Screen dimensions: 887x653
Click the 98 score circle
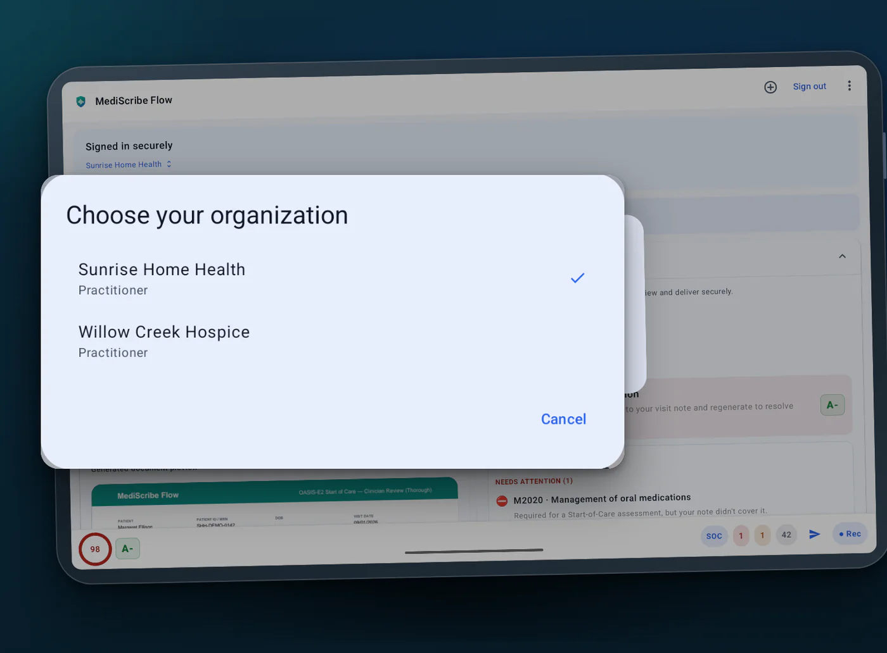click(x=95, y=549)
